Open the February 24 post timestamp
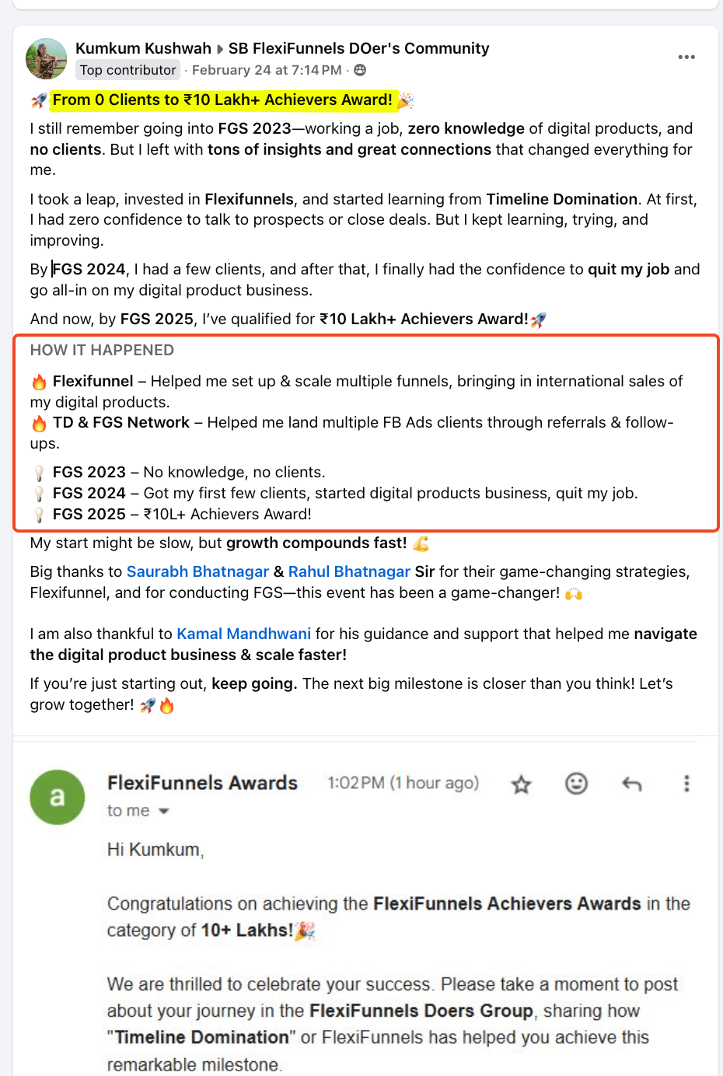This screenshot has height=1076, width=723. pyautogui.click(x=266, y=70)
